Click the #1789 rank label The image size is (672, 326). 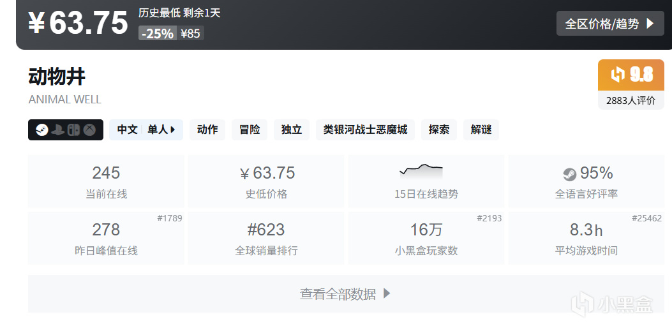[x=170, y=218]
